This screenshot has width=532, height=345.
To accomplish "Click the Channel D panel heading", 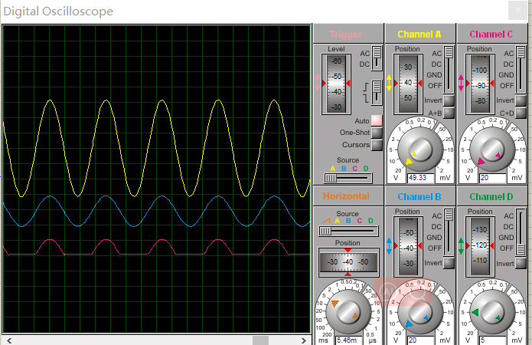I will point(491,197).
